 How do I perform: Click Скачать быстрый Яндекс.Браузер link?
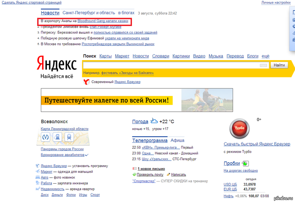point(257,144)
